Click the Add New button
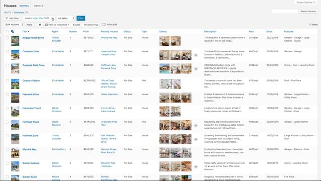This screenshot has height=181, width=321. point(24,6)
